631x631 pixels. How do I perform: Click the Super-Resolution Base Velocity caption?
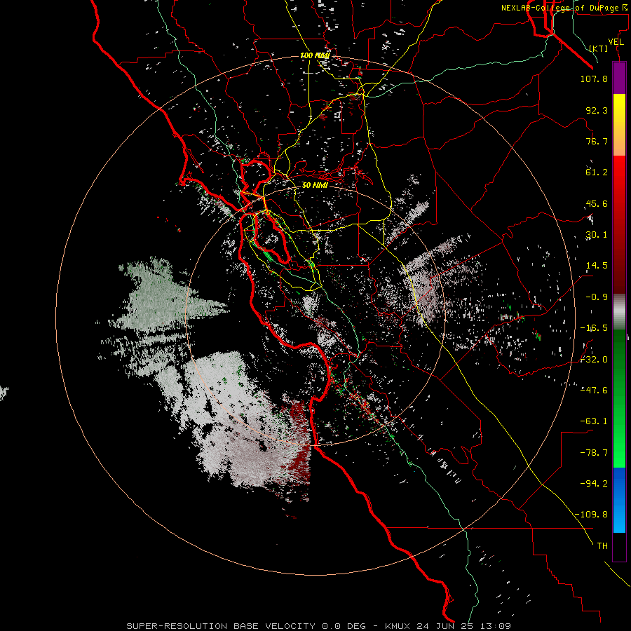click(x=319, y=626)
